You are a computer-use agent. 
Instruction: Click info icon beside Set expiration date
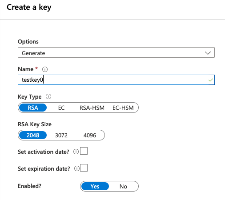tap(77, 168)
